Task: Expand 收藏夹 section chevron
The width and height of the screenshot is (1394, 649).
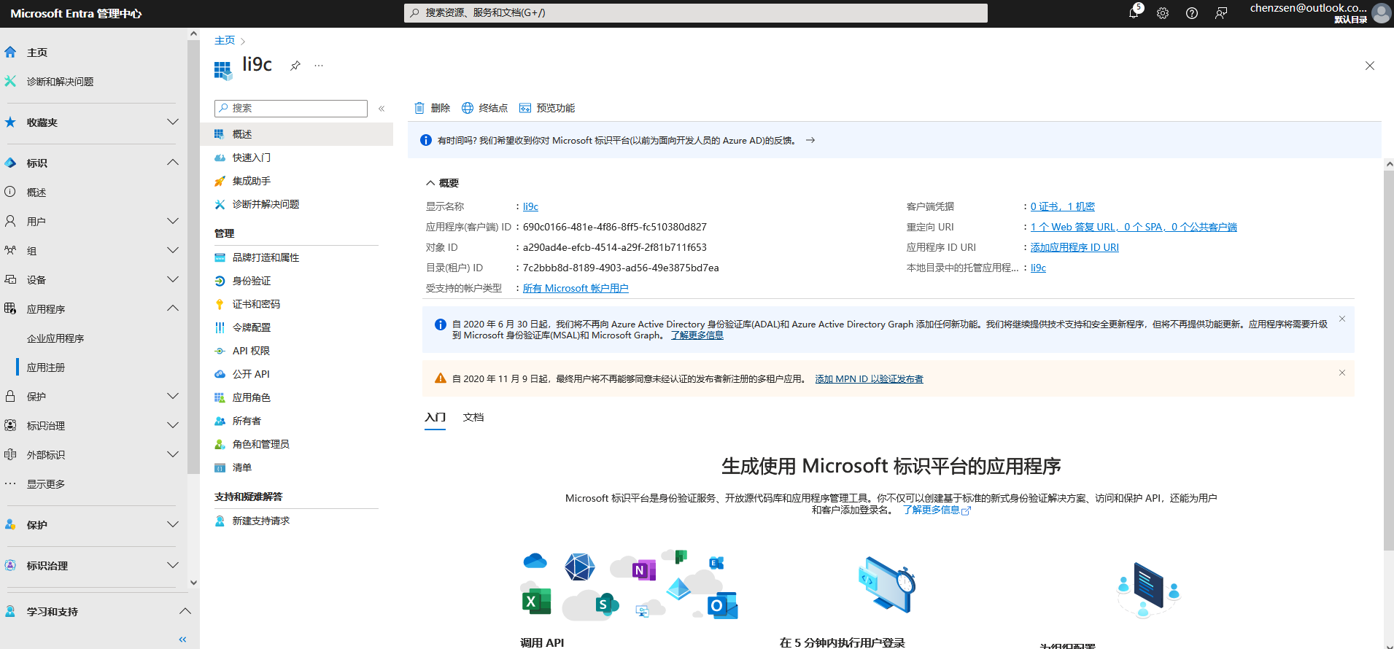Action: pyautogui.click(x=173, y=122)
